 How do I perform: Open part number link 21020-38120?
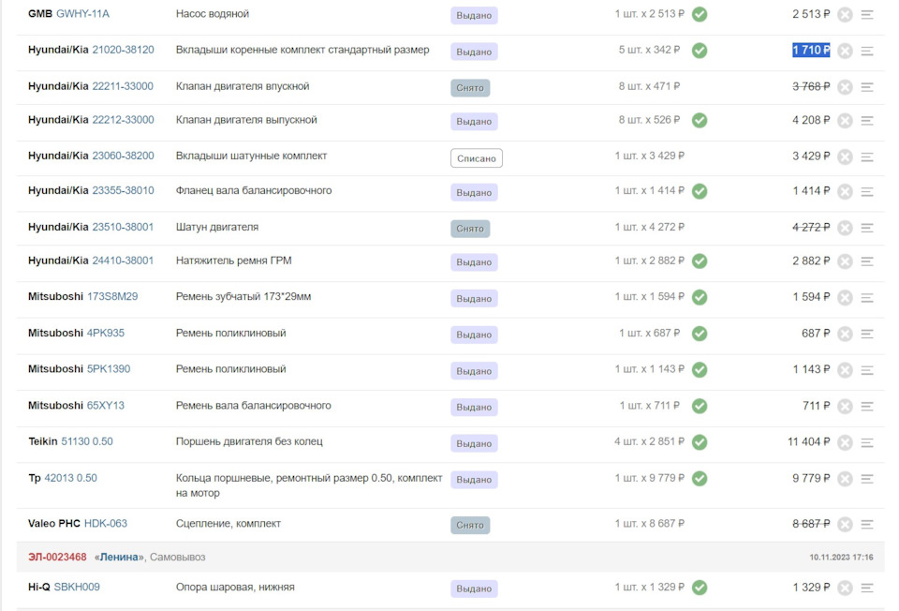(123, 50)
